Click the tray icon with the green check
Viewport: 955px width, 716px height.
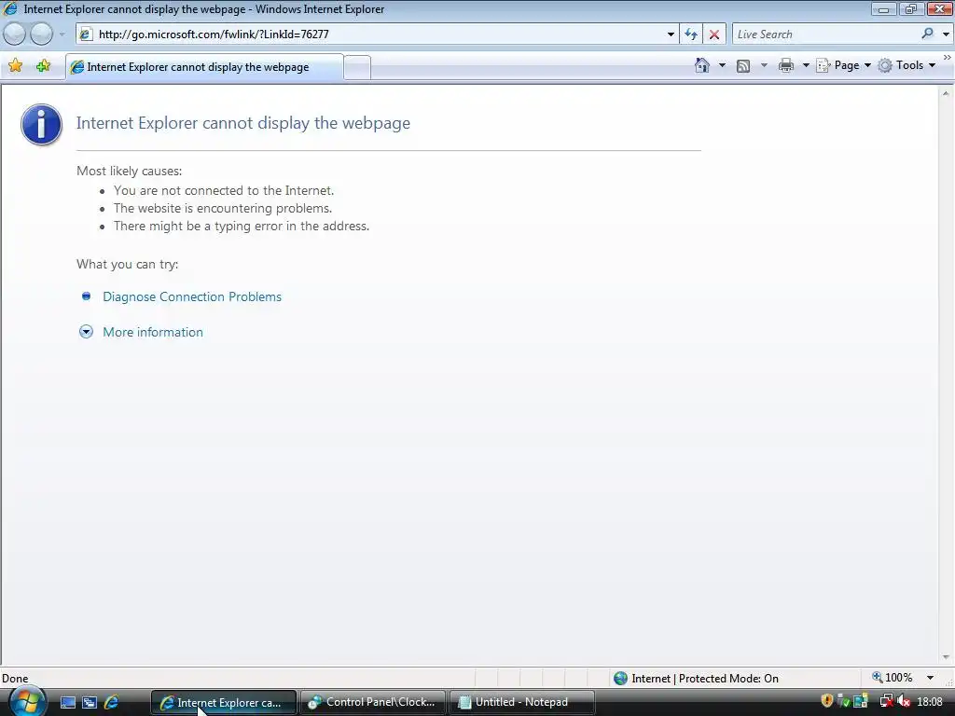[843, 701]
